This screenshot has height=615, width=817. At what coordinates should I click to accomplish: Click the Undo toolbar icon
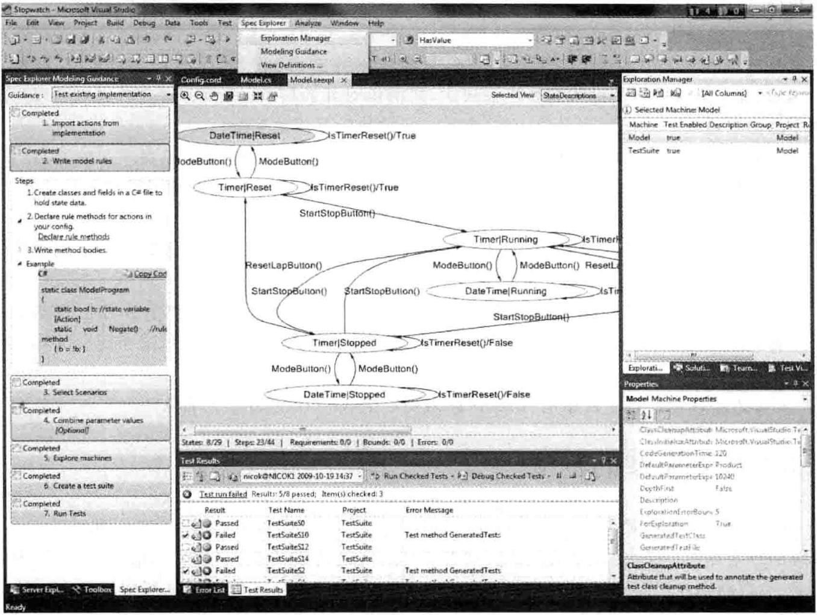coord(146,40)
